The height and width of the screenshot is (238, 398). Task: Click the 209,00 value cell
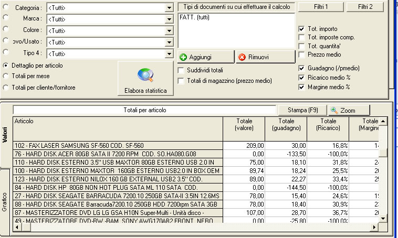click(x=244, y=146)
